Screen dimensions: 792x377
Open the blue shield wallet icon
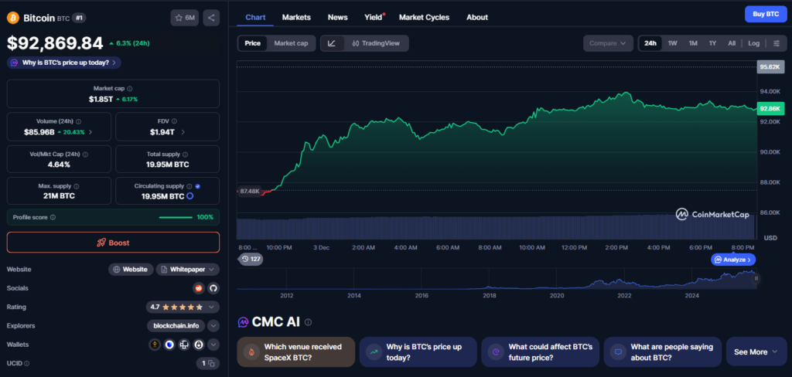pos(169,345)
